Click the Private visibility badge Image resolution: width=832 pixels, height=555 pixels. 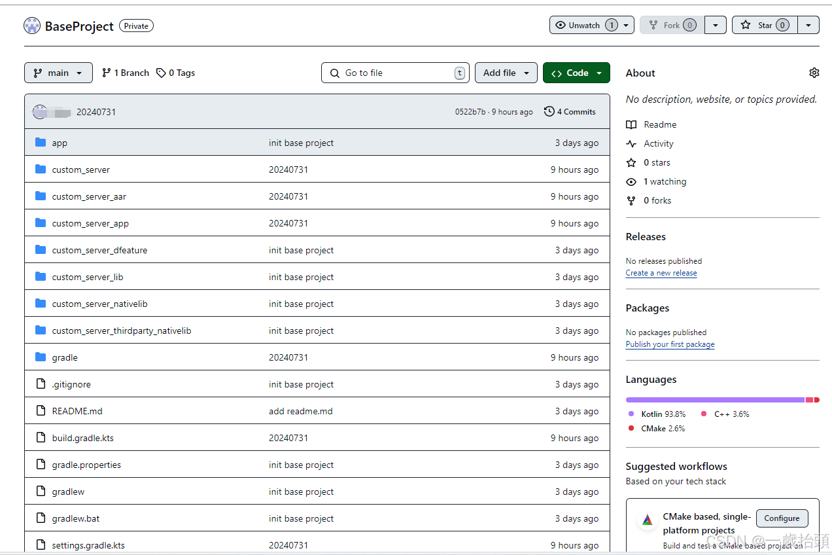[x=136, y=26]
